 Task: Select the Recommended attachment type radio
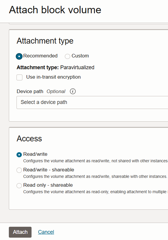point(19,56)
